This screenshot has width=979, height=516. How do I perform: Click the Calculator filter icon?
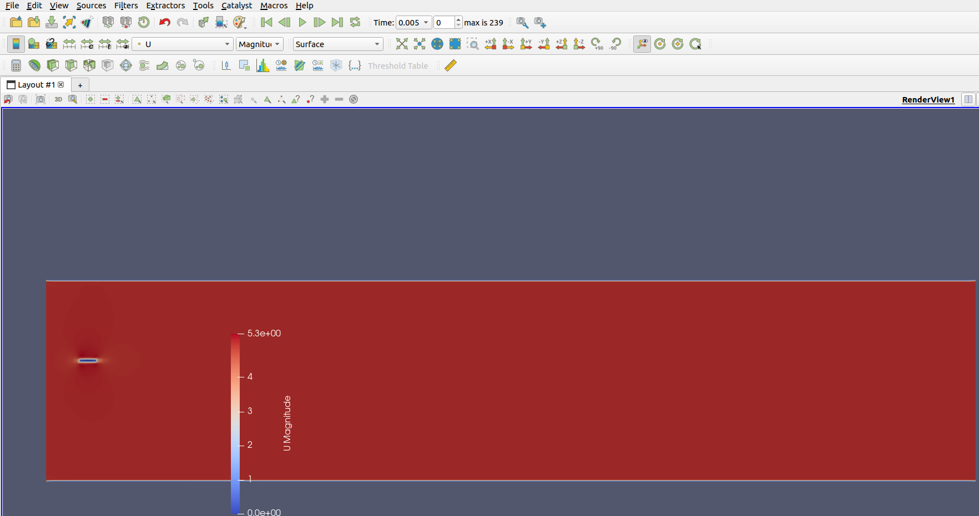click(x=16, y=66)
